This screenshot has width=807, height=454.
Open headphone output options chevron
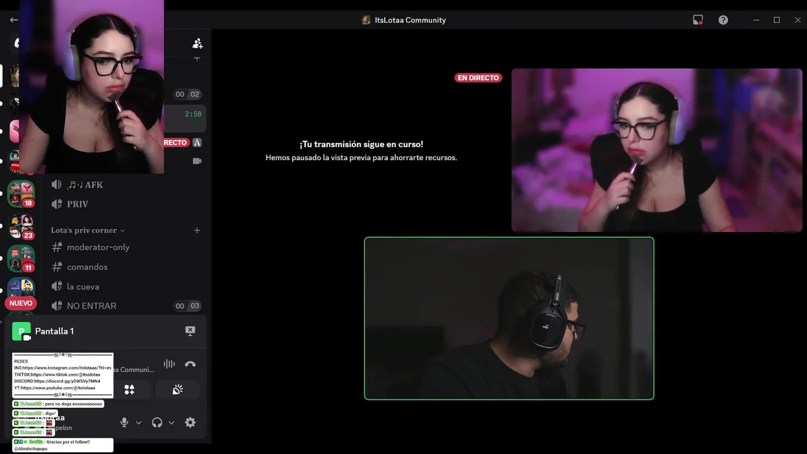point(171,422)
